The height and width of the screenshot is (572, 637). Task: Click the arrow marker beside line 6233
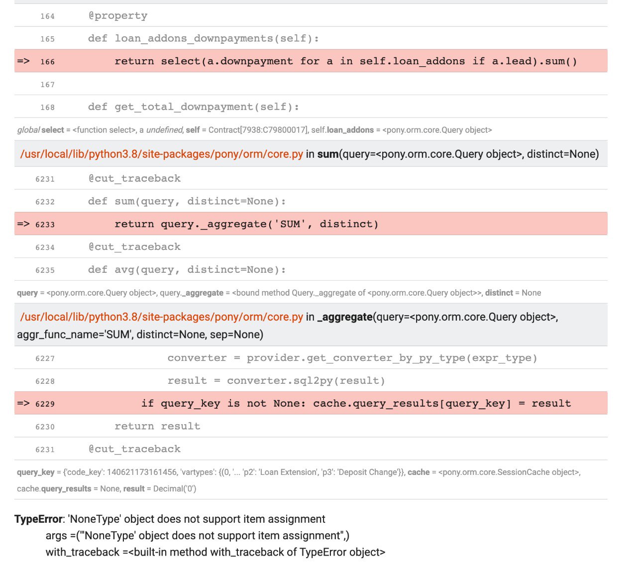[23, 224]
